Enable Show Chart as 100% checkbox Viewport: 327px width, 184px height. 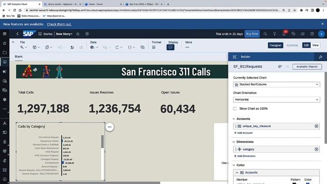pos(235,108)
